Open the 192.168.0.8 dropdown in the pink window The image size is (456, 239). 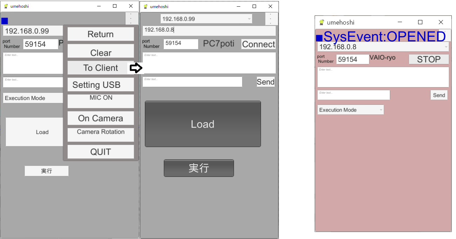383,47
